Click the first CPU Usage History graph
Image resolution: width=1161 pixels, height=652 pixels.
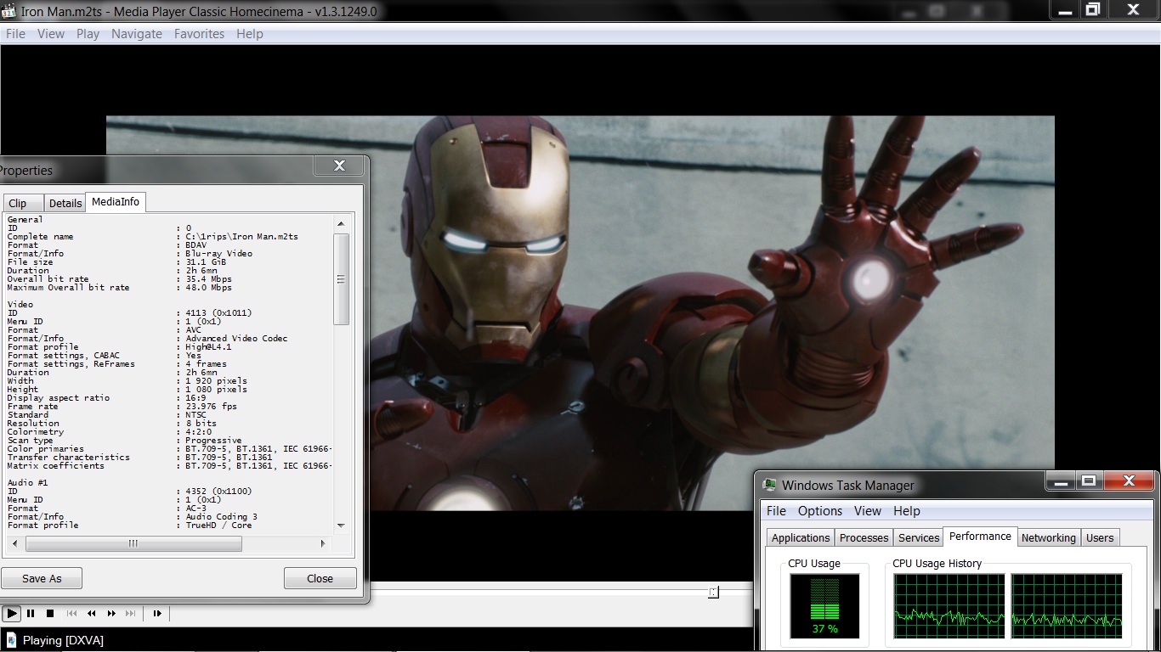[x=949, y=606]
